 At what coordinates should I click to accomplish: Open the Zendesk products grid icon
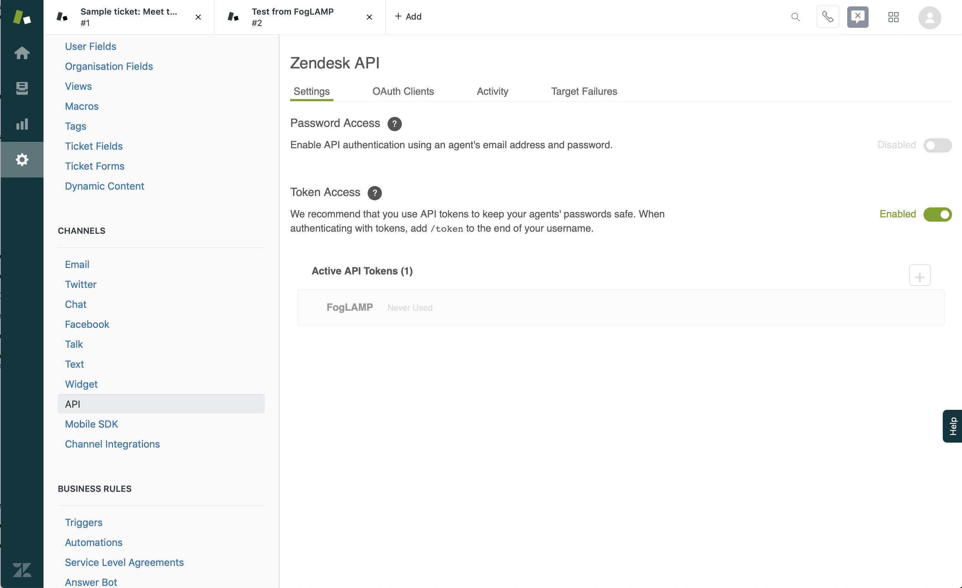(893, 17)
